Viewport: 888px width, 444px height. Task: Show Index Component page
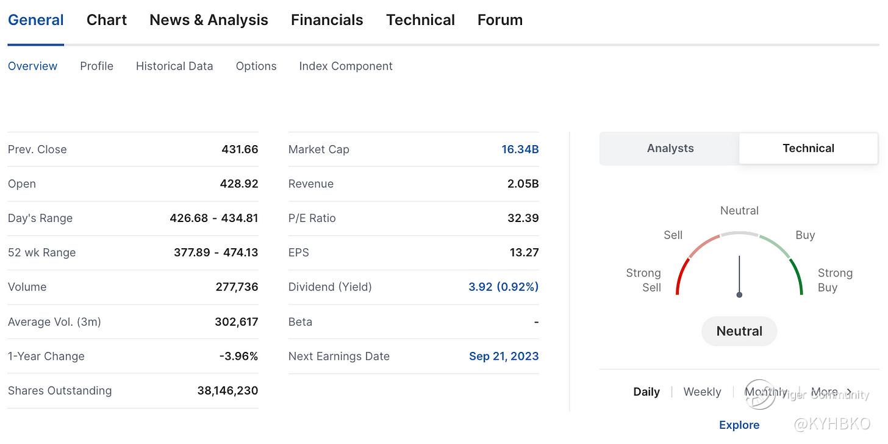[346, 66]
